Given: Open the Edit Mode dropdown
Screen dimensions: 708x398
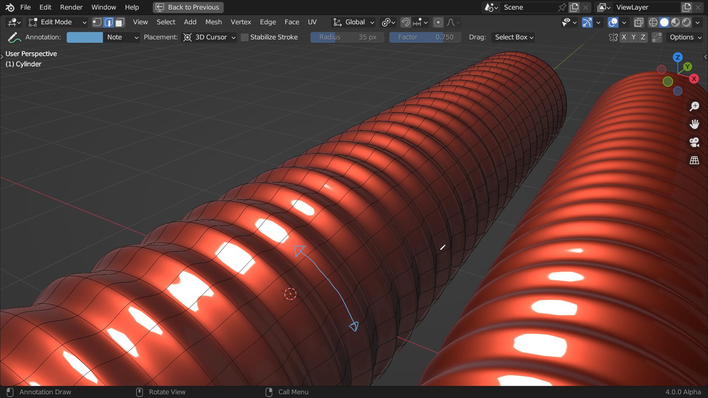Looking at the screenshot, I should point(58,22).
